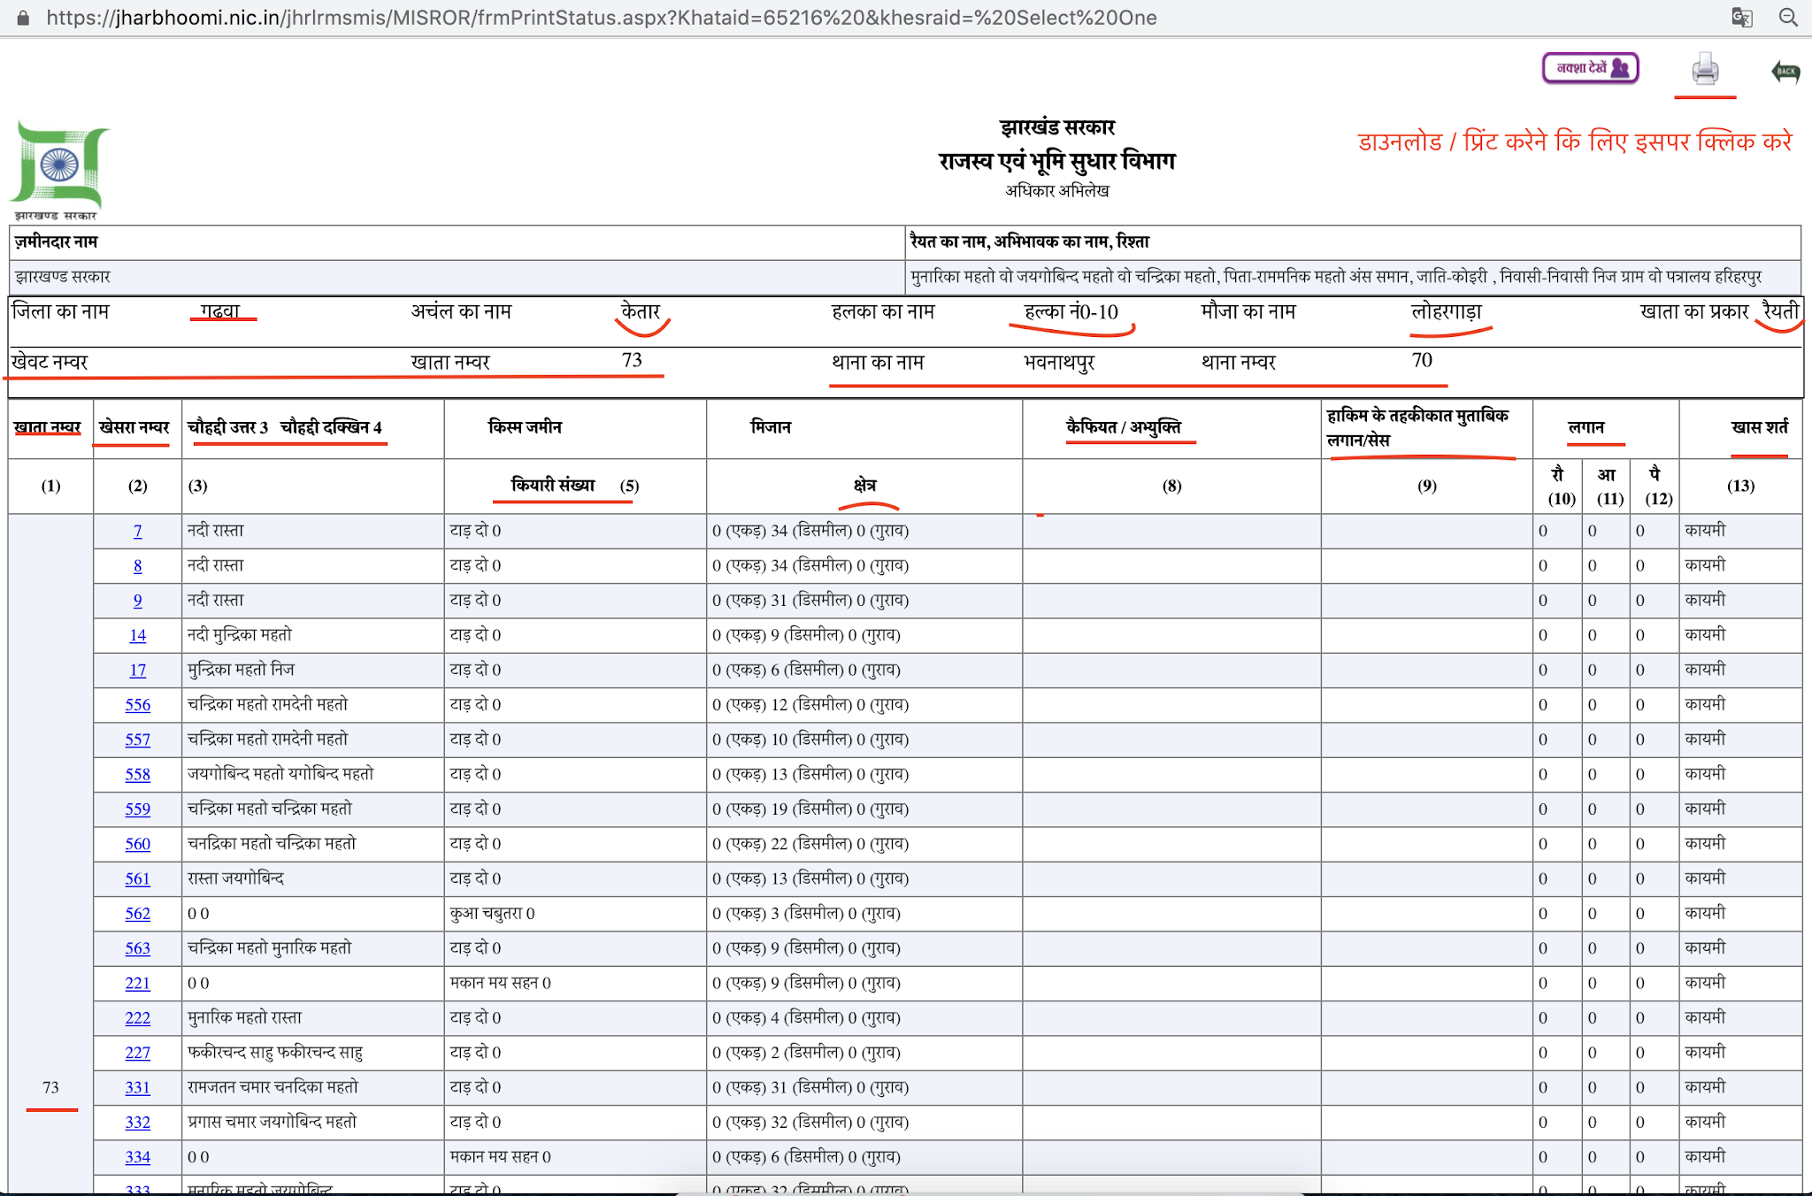The image size is (1812, 1196).
Task: Click the translate icon in address bar
Action: tap(1741, 18)
